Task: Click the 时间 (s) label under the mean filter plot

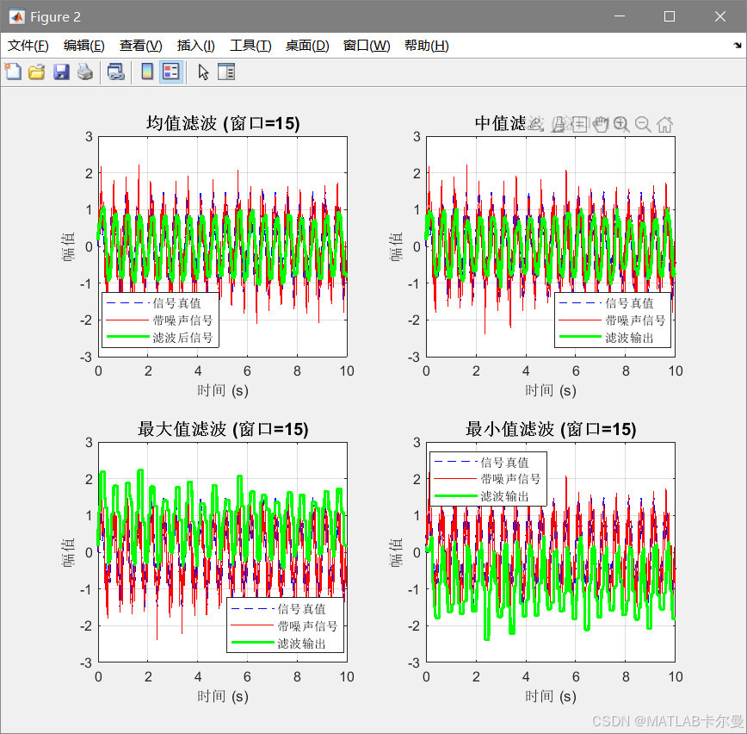Action: point(223,390)
